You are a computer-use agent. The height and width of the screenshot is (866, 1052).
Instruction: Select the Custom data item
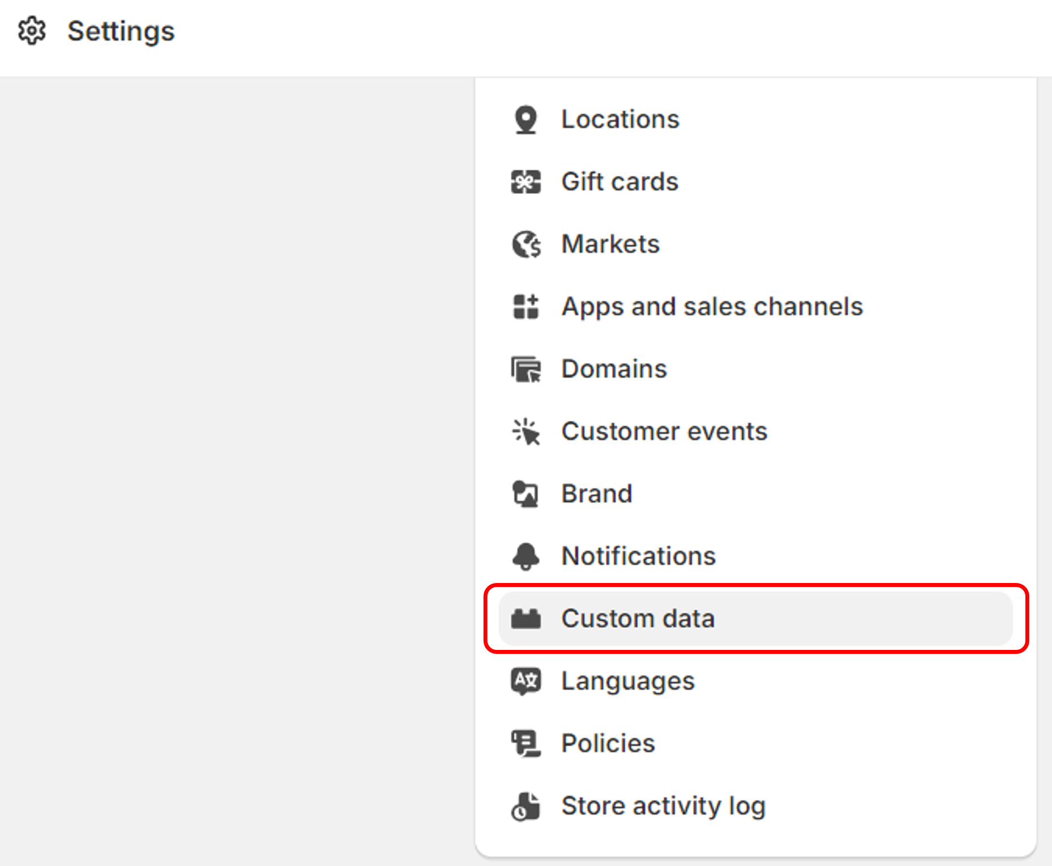pyautogui.click(x=756, y=619)
